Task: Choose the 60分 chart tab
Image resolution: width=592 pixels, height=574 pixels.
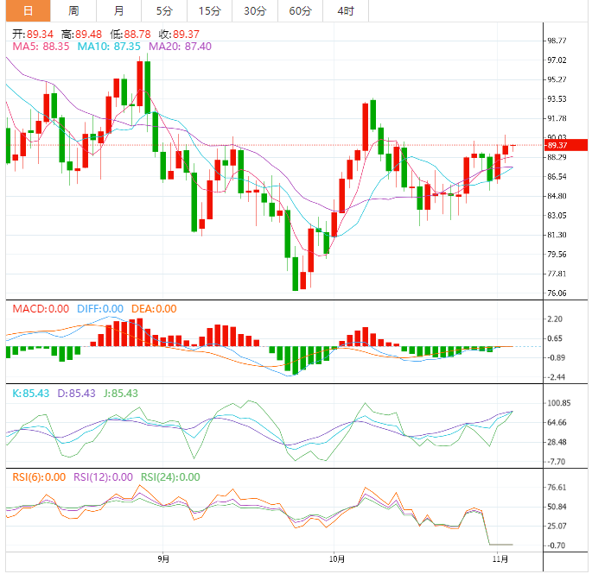Action: pos(300,11)
